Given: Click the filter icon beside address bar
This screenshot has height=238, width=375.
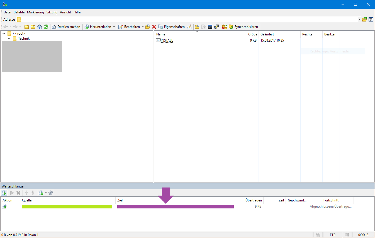Looking at the screenshot, I should pyautogui.click(x=371, y=20).
